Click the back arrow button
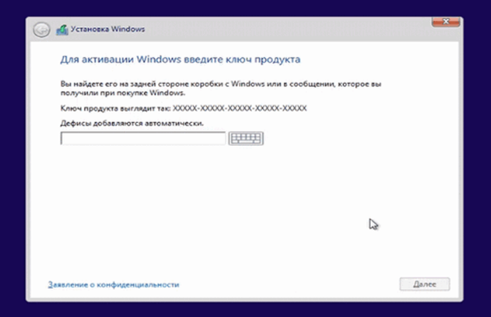491x317 pixels. coord(41,30)
